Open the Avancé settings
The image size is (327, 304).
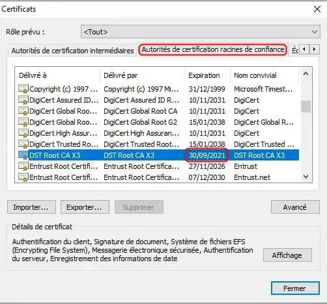pos(295,207)
